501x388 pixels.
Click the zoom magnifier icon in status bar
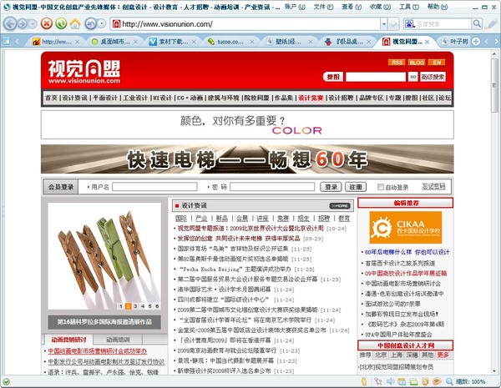pos(449,381)
